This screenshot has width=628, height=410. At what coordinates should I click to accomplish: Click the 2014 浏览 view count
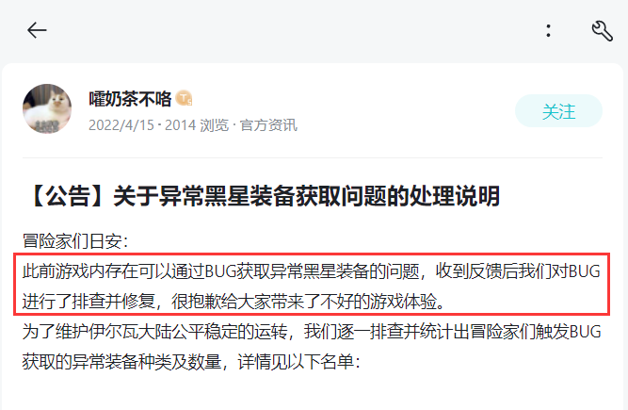196,125
